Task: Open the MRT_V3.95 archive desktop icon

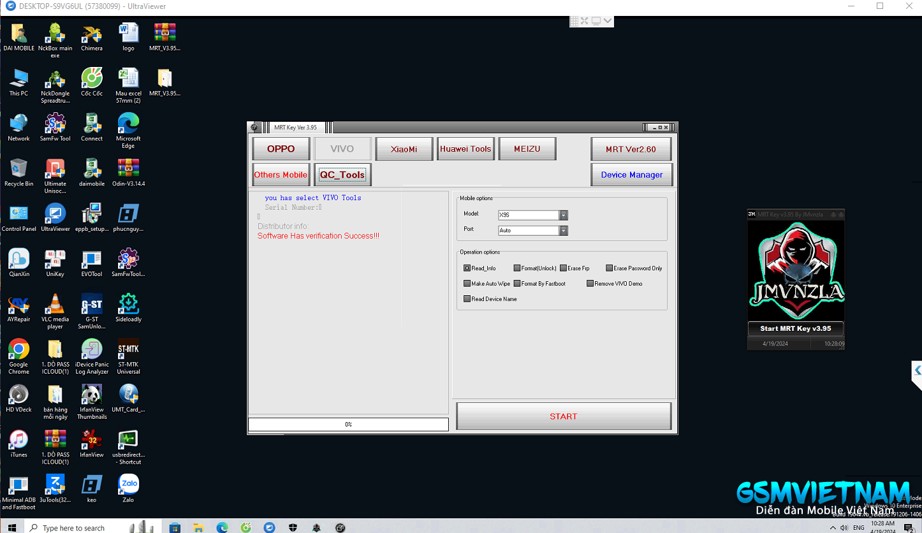Action: click(165, 37)
